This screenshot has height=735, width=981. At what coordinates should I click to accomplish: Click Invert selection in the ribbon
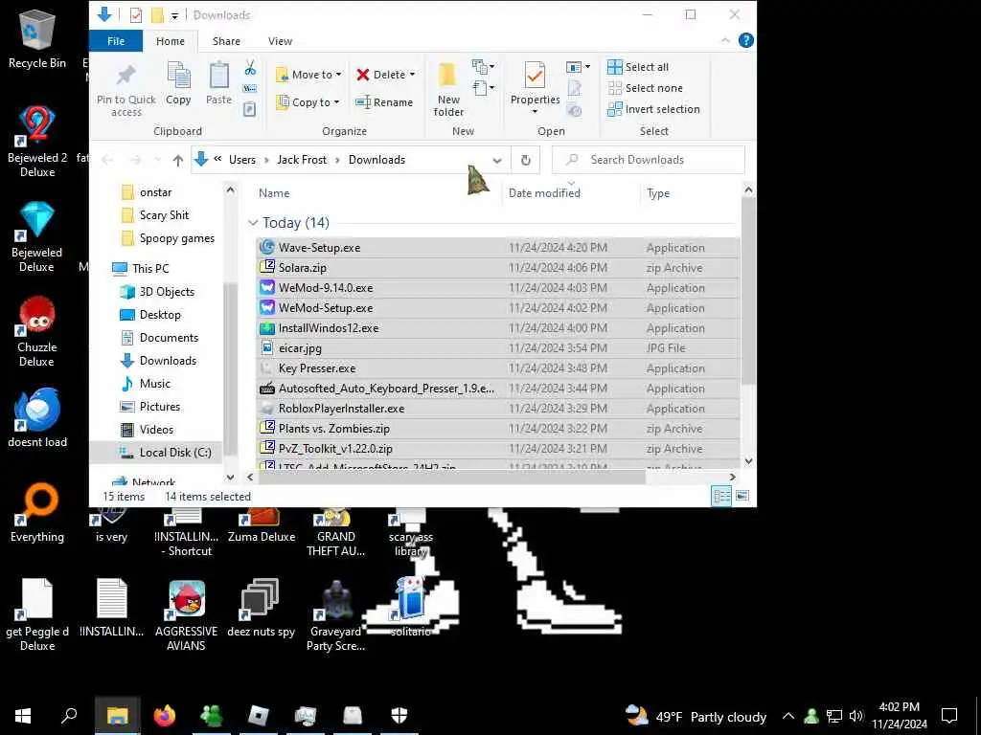pos(653,109)
